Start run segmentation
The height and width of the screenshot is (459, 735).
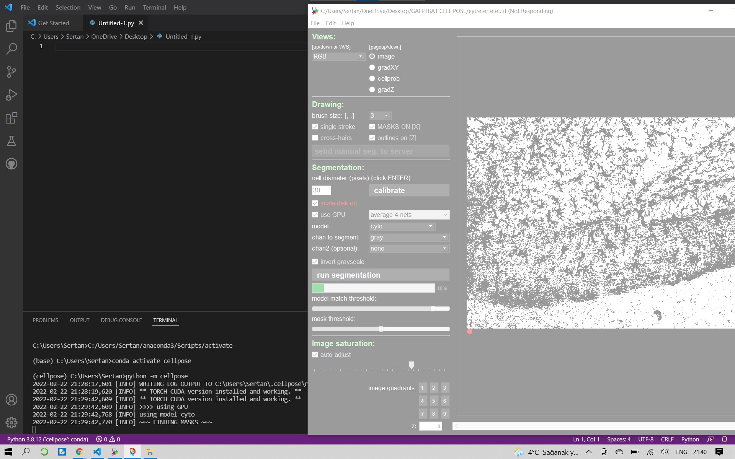point(380,275)
